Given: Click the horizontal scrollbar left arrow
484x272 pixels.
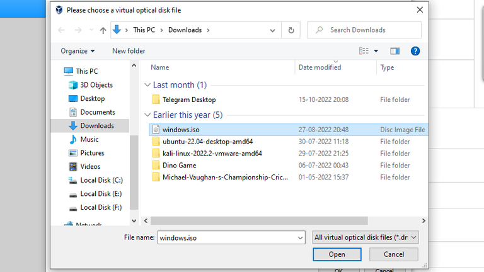Looking at the screenshot, I should pos(146,221).
